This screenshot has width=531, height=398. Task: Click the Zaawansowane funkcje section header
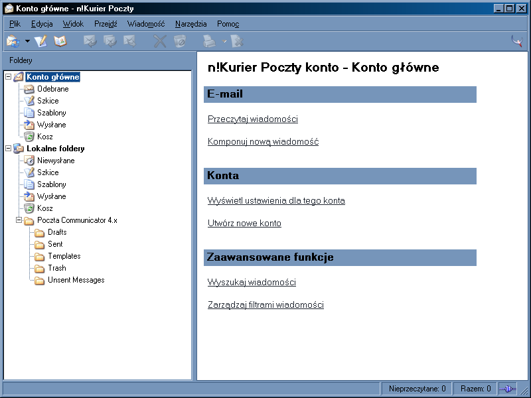(x=340, y=257)
